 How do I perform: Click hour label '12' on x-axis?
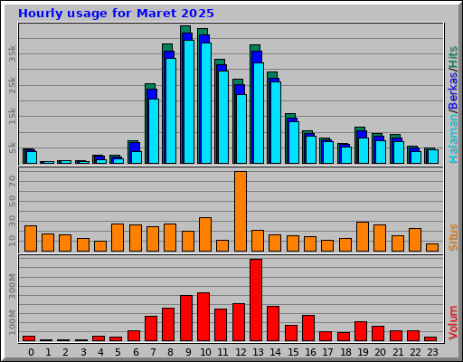[x=241, y=352]
